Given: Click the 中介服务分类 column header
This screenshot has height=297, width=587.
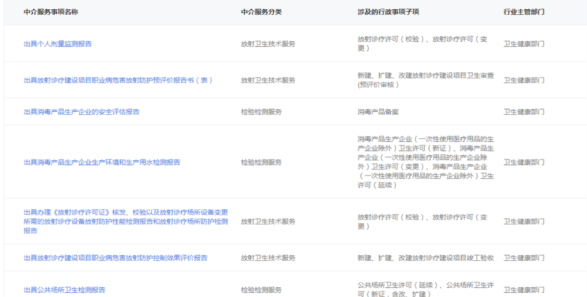Looking at the screenshot, I should 261,12.
